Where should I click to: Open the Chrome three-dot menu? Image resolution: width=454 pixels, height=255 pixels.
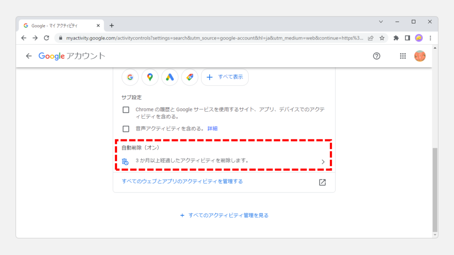430,38
